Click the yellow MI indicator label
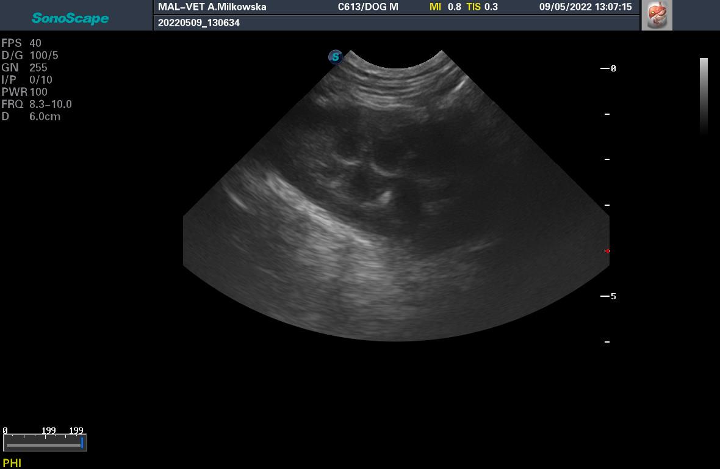This screenshot has width=720, height=469. (x=435, y=7)
